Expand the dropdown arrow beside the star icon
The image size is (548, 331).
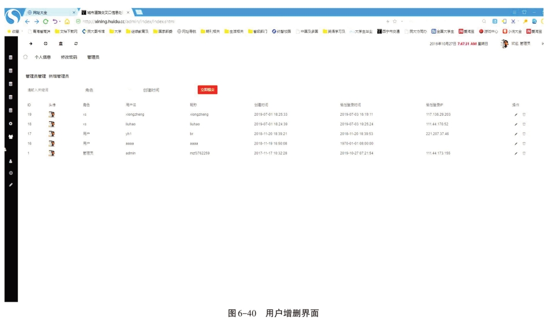point(402,21)
